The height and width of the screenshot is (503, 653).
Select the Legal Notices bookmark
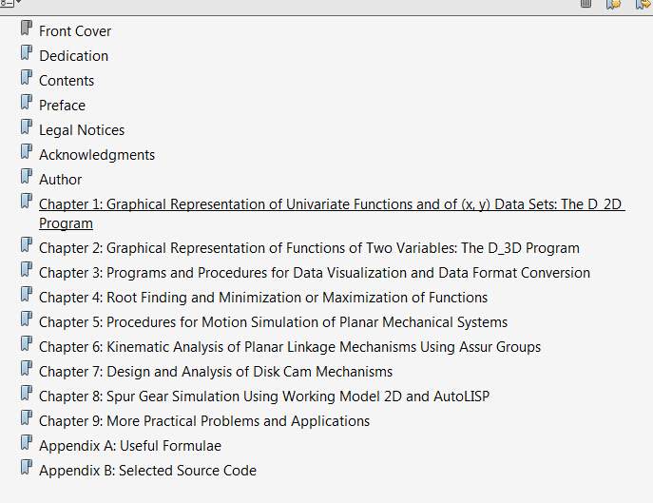82,130
